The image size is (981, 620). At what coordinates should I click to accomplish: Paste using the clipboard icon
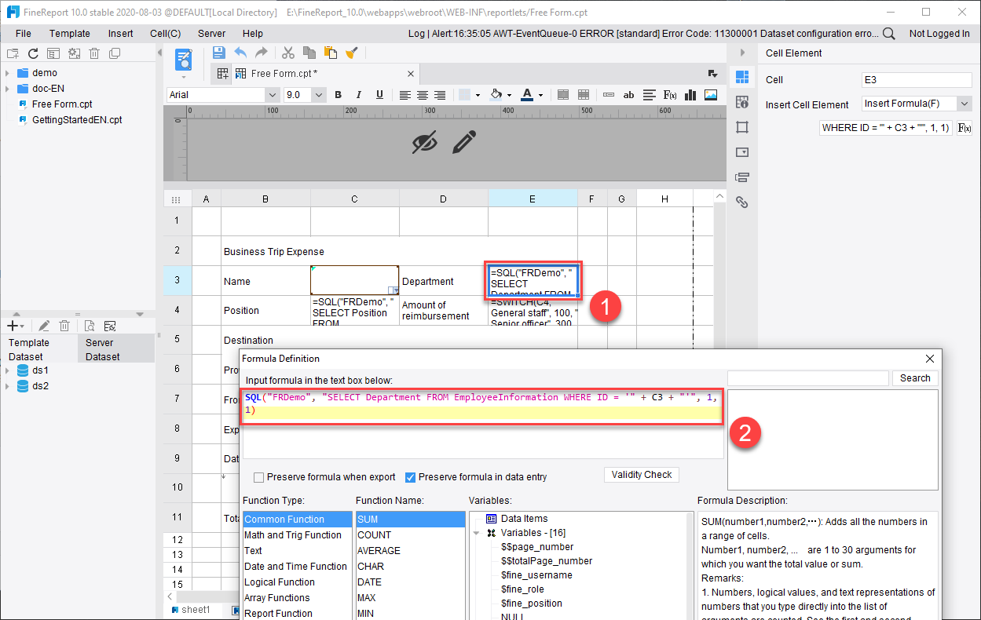331,53
